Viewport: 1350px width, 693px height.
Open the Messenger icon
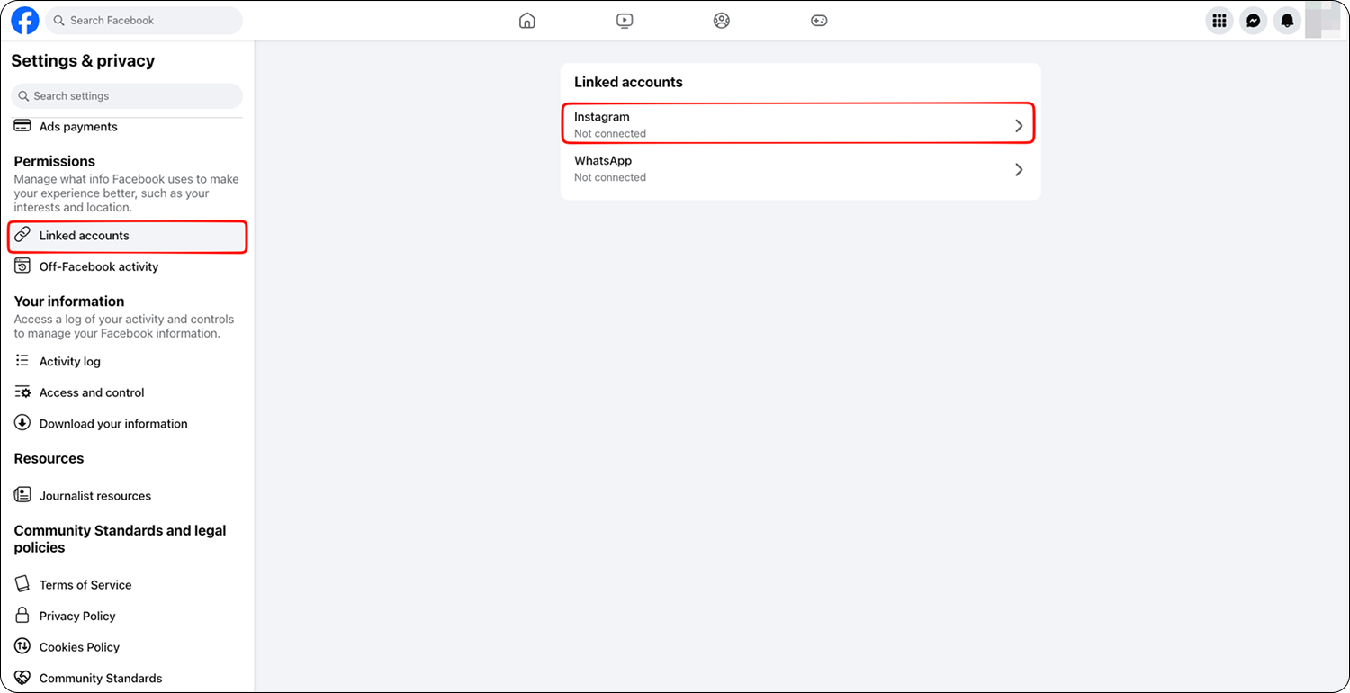[1254, 20]
